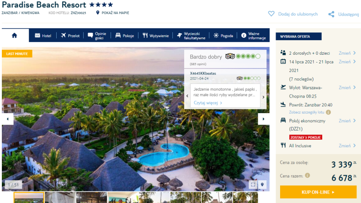Open flight details info icon
The width and height of the screenshot is (361, 203).
click(329, 112)
